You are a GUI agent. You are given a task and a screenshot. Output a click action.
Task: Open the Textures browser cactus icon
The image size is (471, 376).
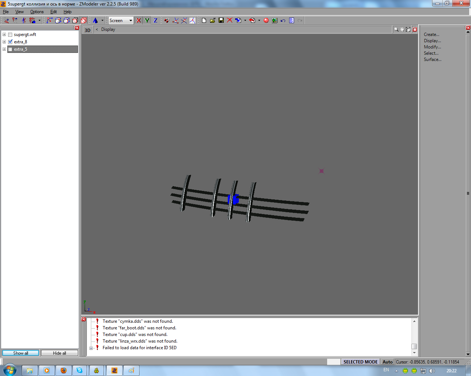click(x=275, y=21)
